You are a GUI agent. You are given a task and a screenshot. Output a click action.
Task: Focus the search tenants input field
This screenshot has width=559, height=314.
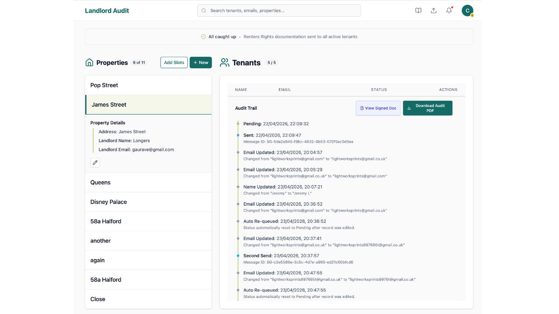point(282,10)
